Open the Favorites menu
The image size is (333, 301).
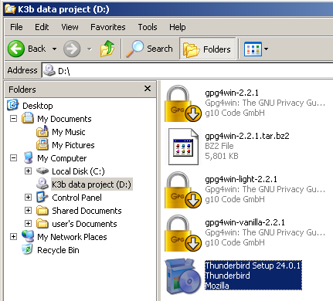tap(108, 27)
